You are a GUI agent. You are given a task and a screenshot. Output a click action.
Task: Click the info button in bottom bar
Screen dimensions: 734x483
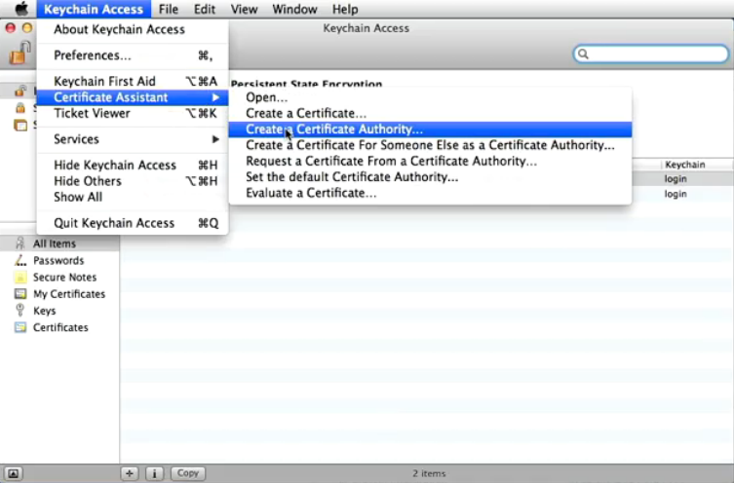154,473
